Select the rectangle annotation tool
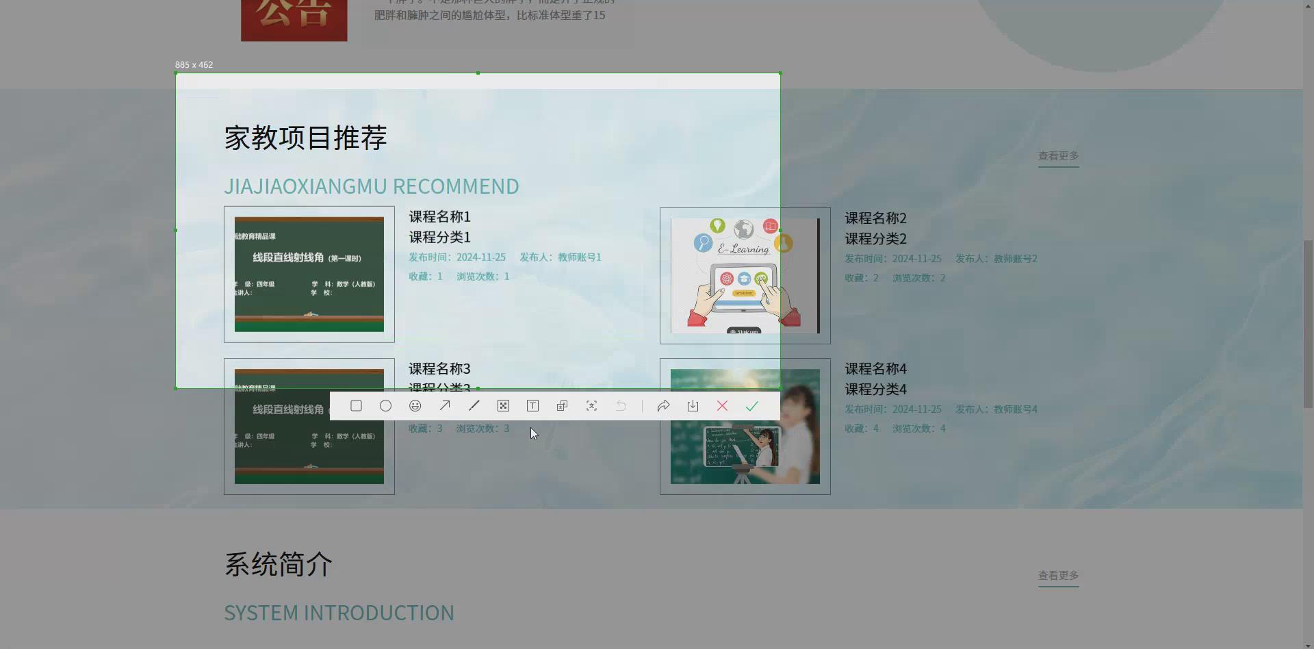 pyautogui.click(x=356, y=405)
